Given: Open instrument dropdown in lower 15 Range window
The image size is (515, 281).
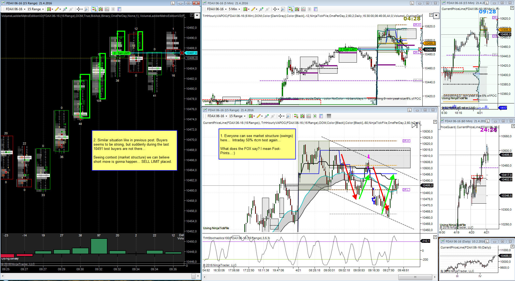Looking at the screenshot, I should click(x=217, y=116).
